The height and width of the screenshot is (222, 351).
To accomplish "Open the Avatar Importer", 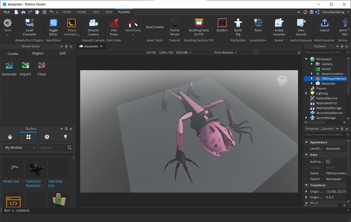I will [x=279, y=27].
